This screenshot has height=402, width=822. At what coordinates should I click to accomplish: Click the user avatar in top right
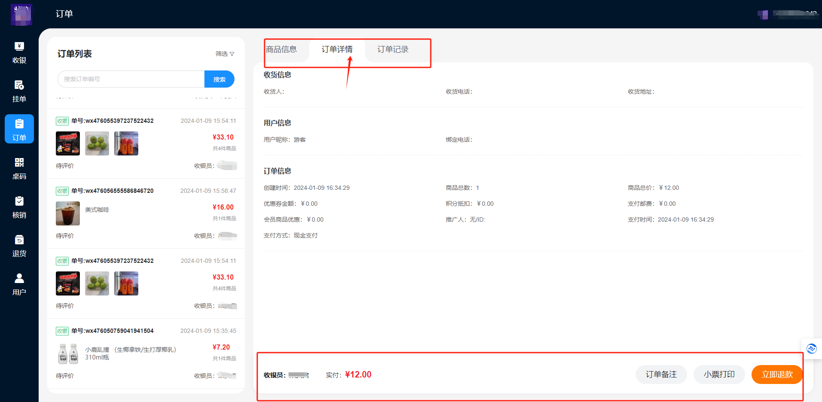[x=763, y=15]
